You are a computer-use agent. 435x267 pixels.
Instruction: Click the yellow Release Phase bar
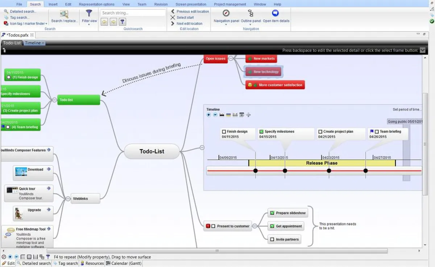322,163
